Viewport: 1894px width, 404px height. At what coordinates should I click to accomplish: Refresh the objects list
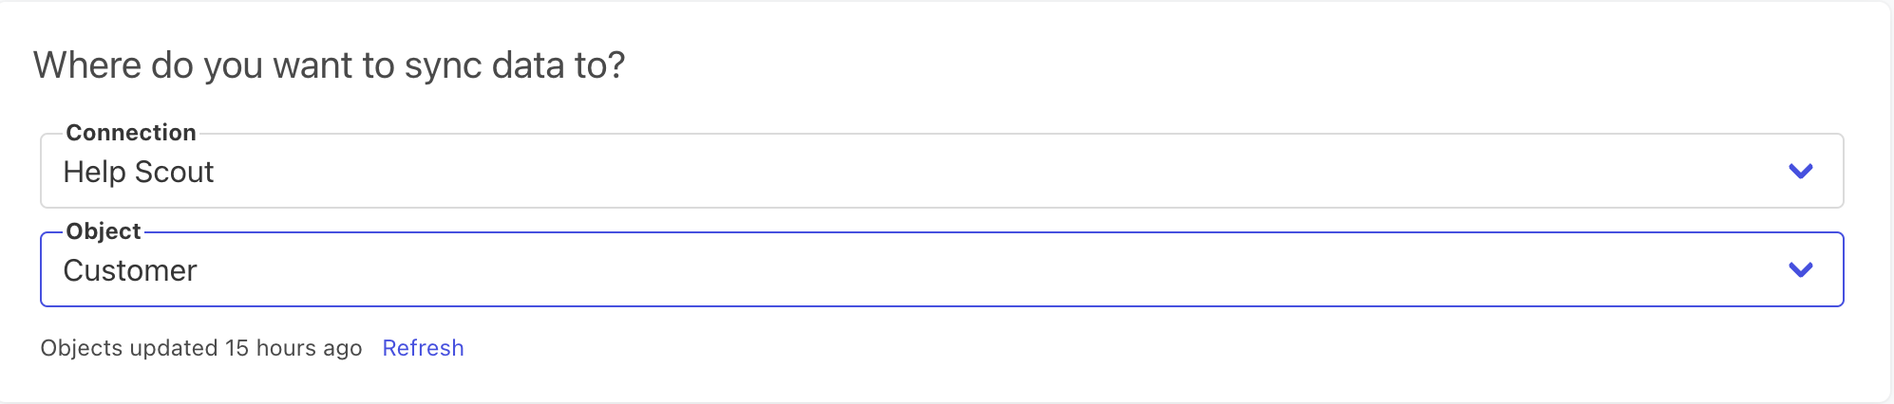click(x=423, y=348)
